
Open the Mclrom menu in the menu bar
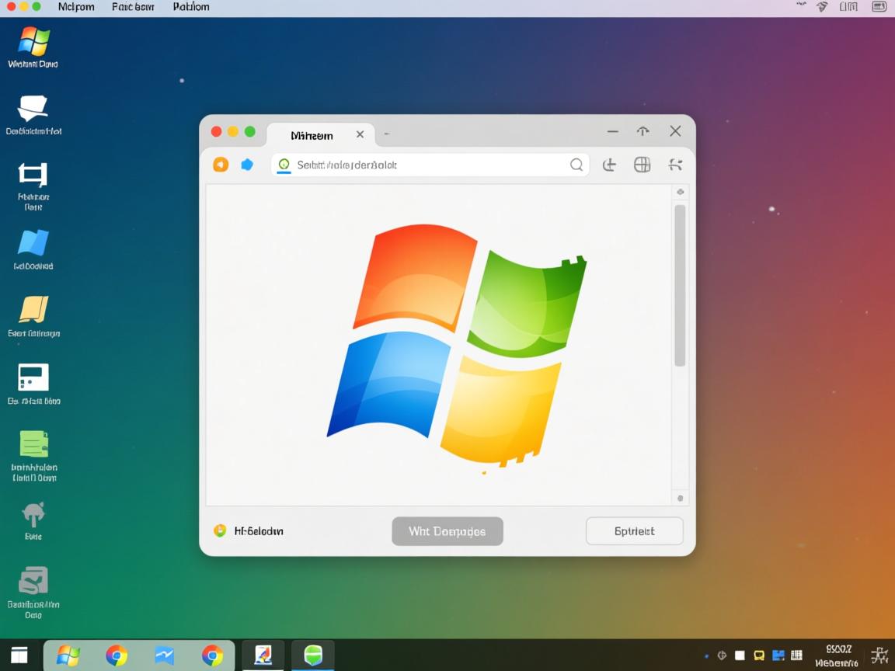(x=75, y=7)
